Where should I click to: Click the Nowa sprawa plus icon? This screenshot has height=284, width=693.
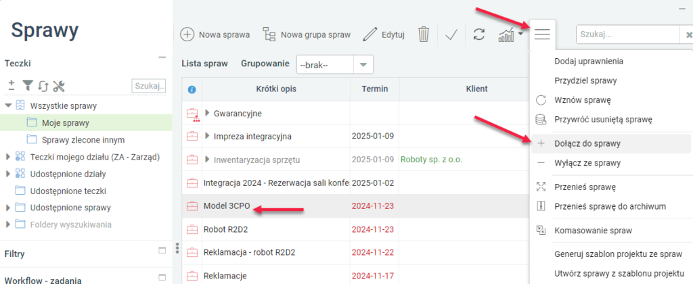187,34
